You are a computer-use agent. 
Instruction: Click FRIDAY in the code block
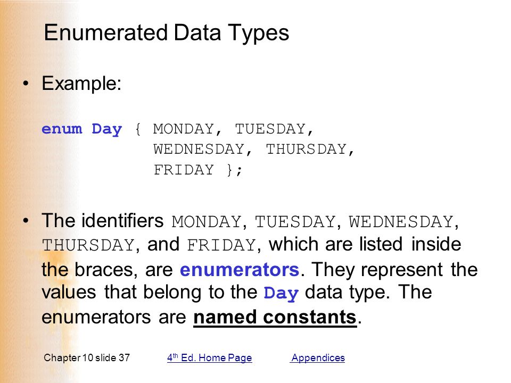pyautogui.click(x=184, y=170)
